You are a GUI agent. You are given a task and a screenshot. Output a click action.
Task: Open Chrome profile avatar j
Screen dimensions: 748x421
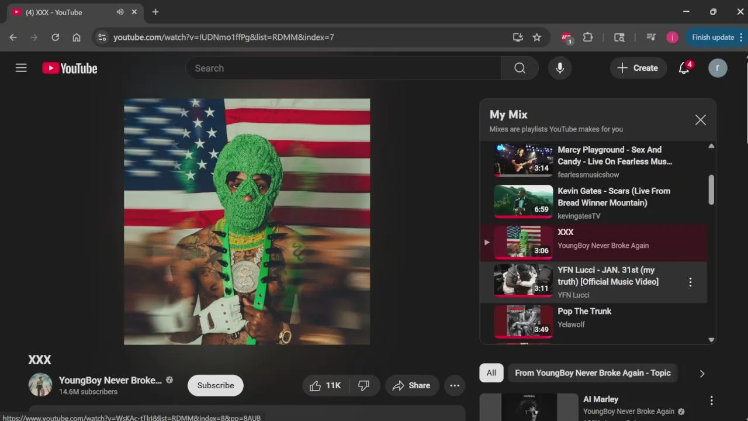click(x=672, y=37)
